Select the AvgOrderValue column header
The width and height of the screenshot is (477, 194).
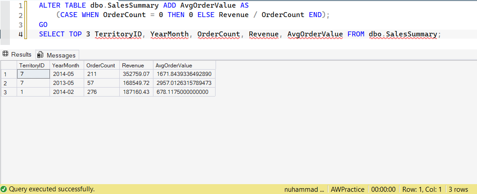pos(184,65)
